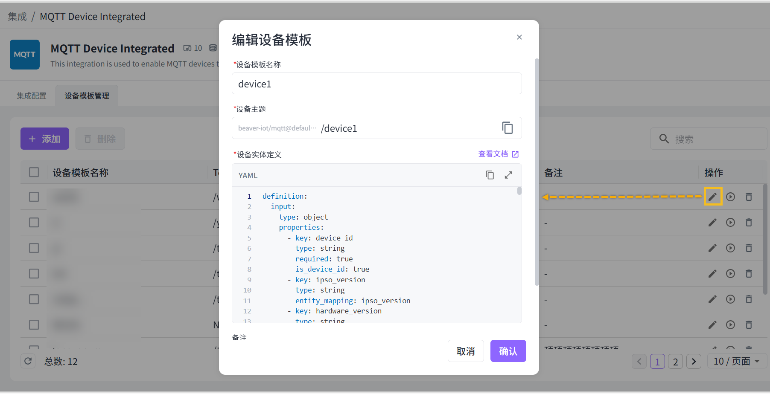Image resolution: width=770 pixels, height=394 pixels.
Task: Go to next page with right chevron
Action: click(x=694, y=362)
